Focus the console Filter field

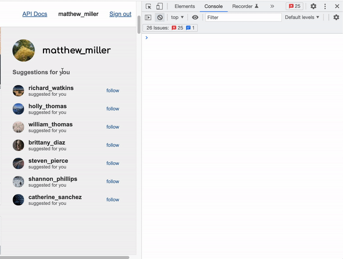[244, 17]
